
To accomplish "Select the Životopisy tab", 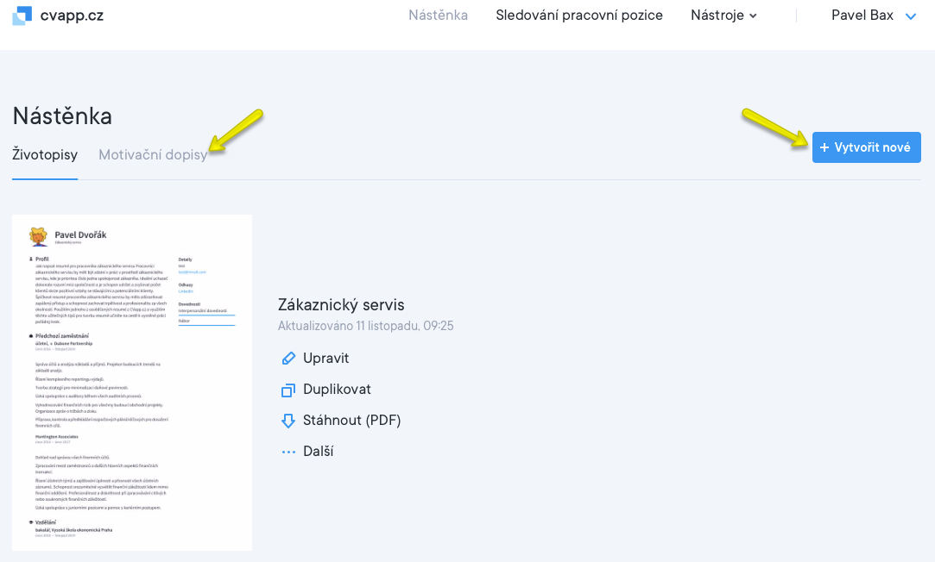I will [45, 155].
